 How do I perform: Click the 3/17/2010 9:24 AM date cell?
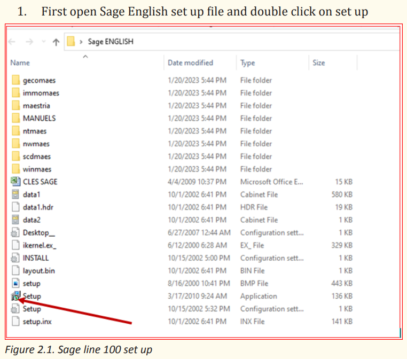pyautogui.click(x=198, y=296)
